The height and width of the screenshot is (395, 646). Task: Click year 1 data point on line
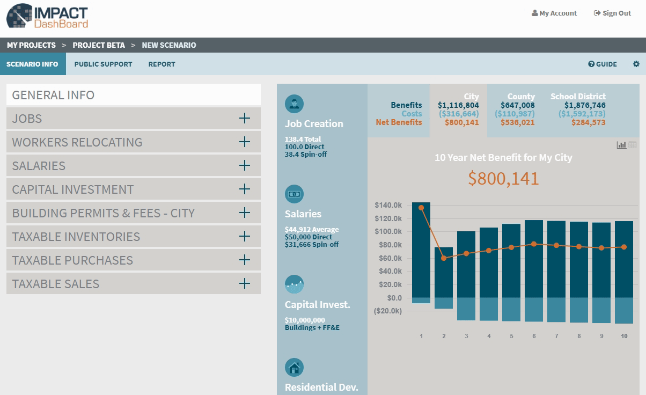(x=421, y=208)
